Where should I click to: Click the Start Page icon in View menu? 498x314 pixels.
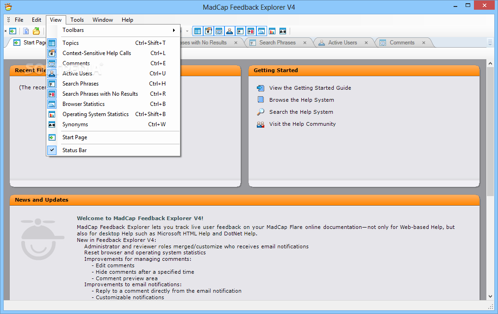tap(52, 137)
